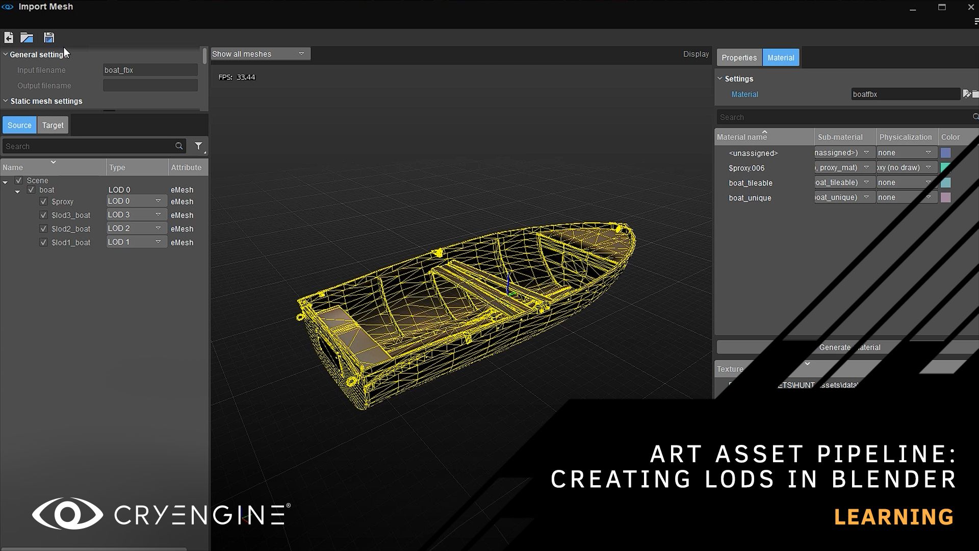Disable the $lod2_boat checkbox
979x551 pixels.
click(x=43, y=229)
